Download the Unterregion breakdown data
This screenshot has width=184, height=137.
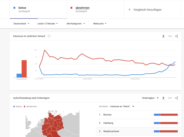click(x=163, y=98)
